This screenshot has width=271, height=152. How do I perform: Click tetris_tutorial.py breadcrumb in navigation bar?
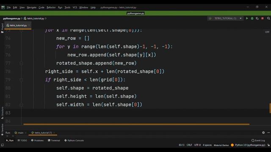tap(34, 19)
